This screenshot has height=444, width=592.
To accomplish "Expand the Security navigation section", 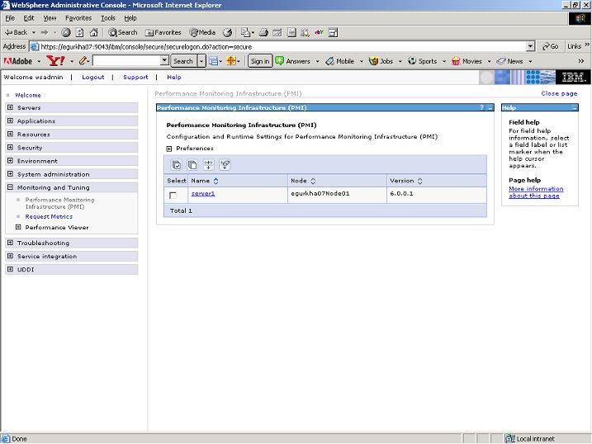I will pos(10,147).
